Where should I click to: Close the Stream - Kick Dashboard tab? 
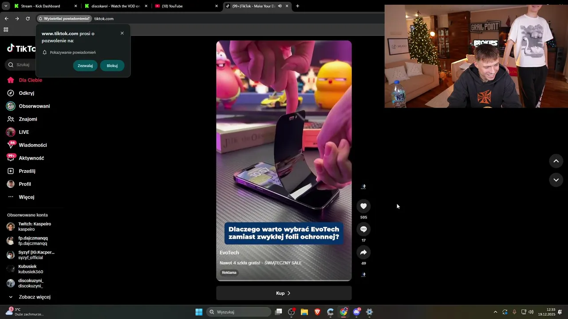[75, 6]
